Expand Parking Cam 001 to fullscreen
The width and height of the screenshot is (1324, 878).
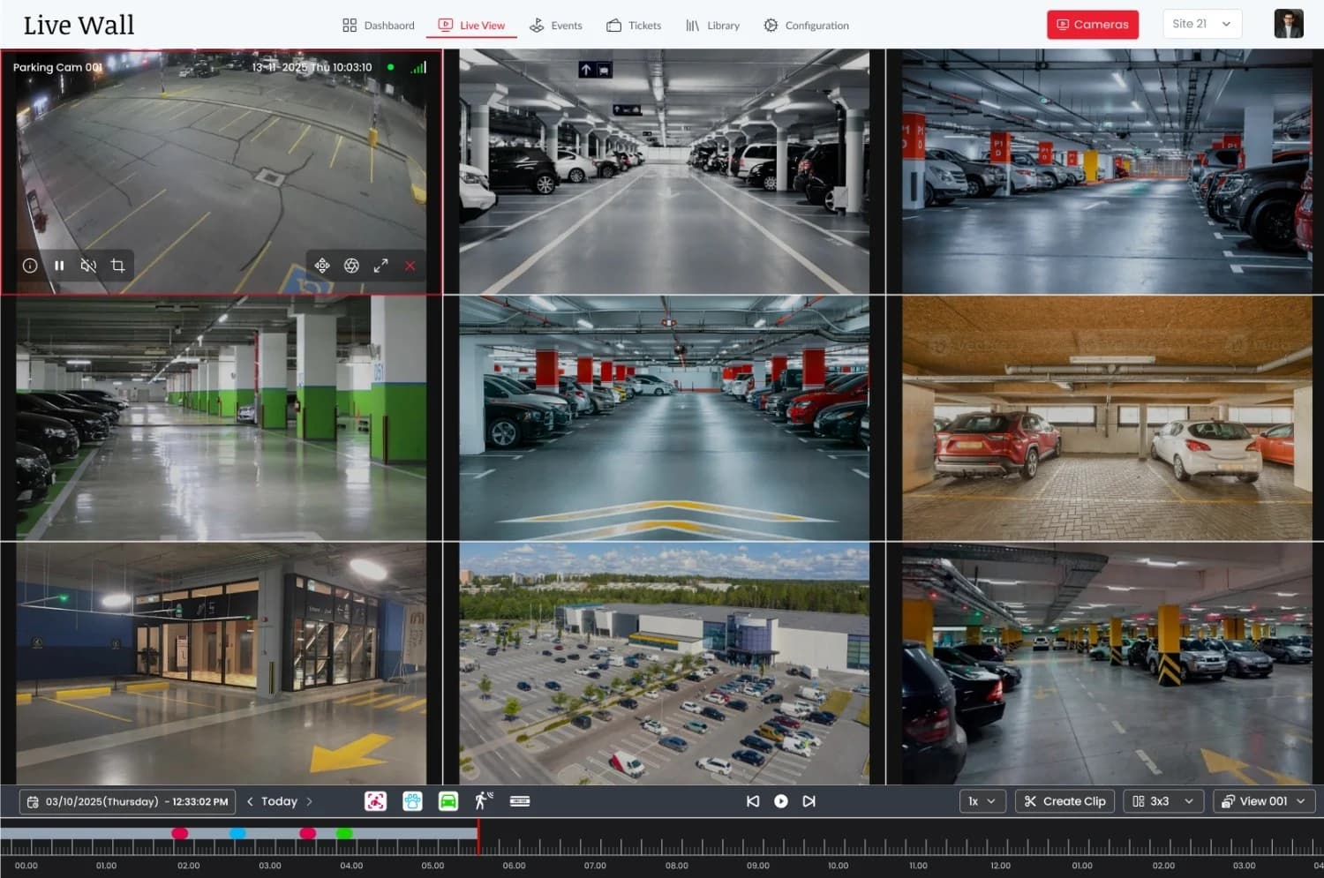(x=380, y=265)
